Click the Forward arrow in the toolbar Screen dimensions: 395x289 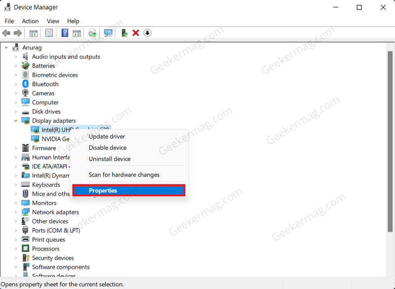click(x=18, y=33)
